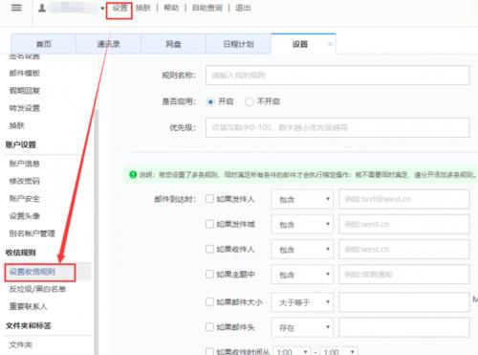
Task: Open 邮件模板 in the sidebar
Action: click(x=25, y=73)
